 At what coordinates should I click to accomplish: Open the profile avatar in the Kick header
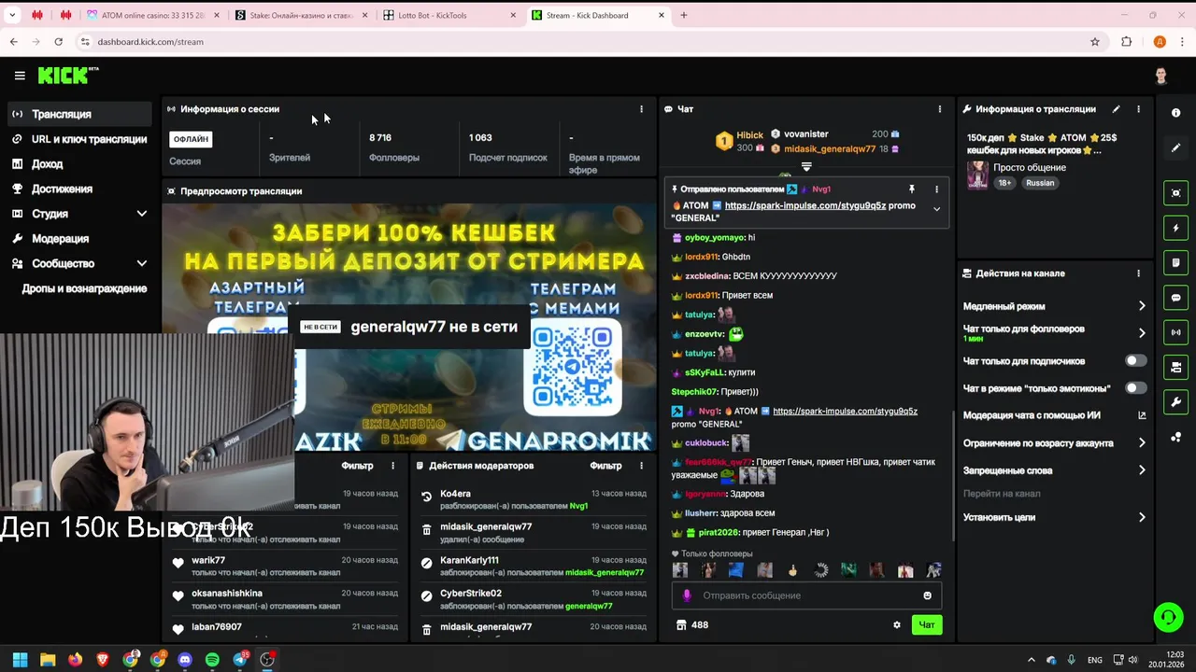[1160, 76]
